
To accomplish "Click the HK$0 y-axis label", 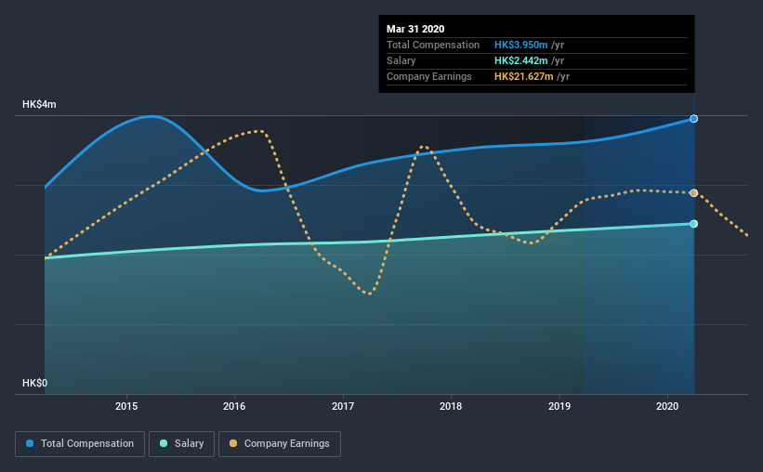I will click(x=35, y=384).
